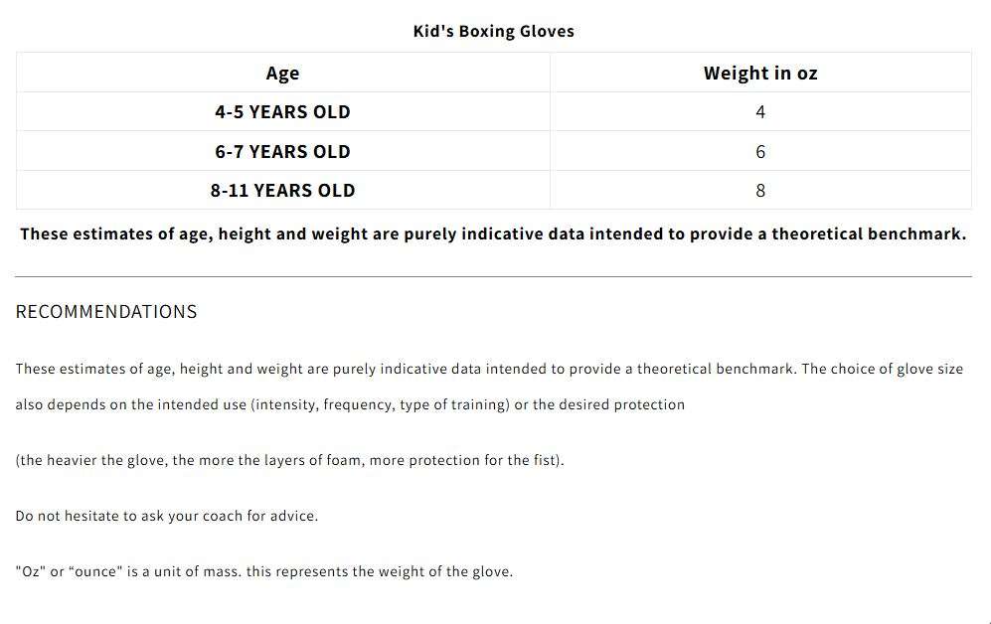Viewport: 991px width, 624px height.
Task: Click the 4-5 YEARS OLD row label
Action: point(282,112)
